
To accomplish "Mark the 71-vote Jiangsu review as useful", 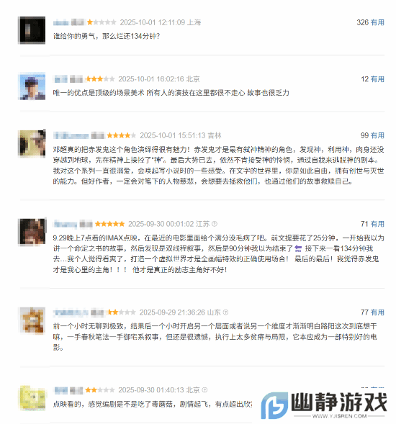I will (x=377, y=224).
